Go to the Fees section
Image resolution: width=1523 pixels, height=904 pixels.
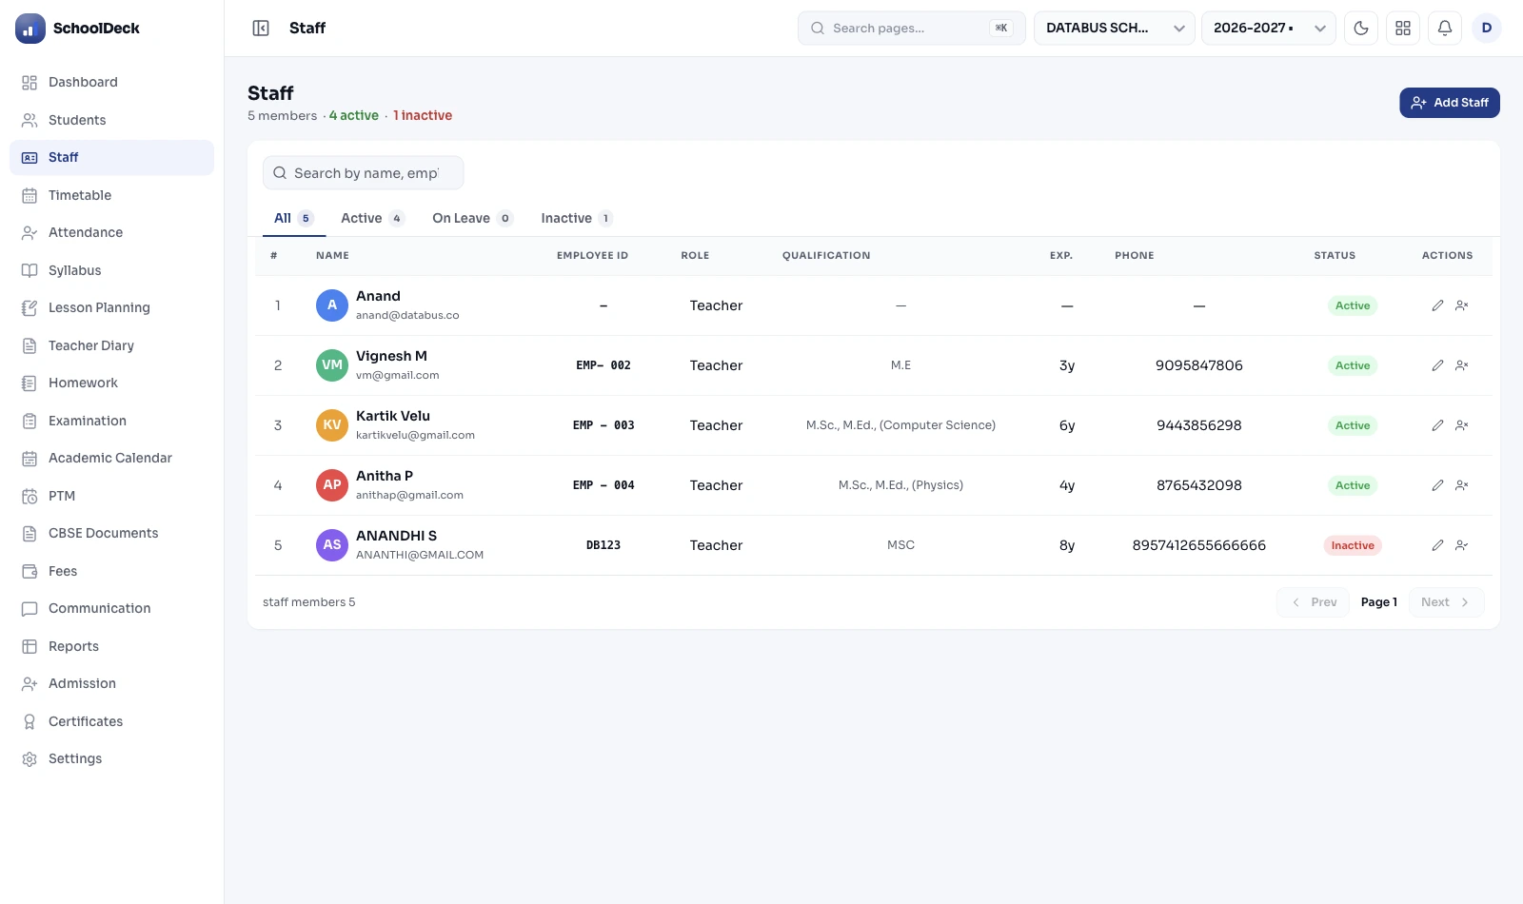[x=111, y=571]
